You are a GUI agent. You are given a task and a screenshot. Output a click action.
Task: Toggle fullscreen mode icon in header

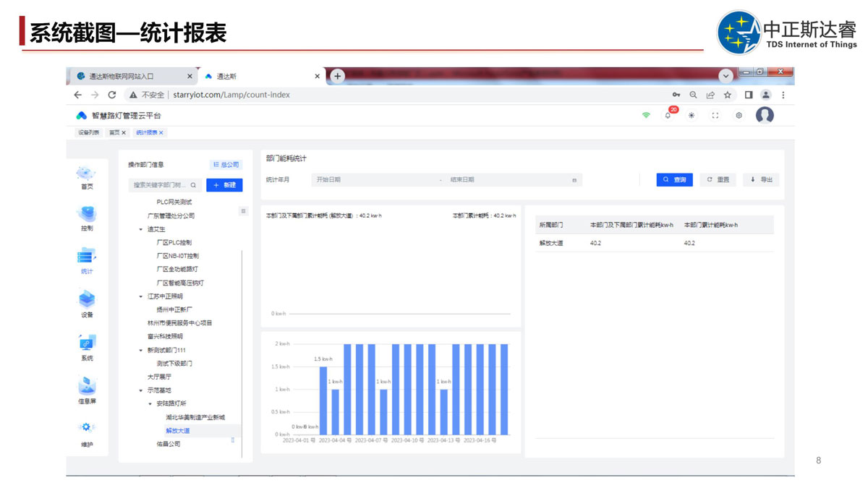pos(715,116)
